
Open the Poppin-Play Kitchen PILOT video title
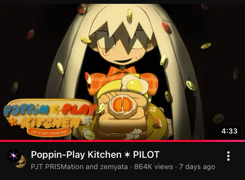coord(95,155)
